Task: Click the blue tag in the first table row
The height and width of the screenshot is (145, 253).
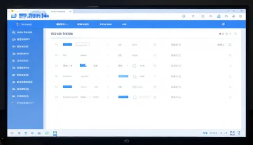Action: pyautogui.click(x=68, y=45)
